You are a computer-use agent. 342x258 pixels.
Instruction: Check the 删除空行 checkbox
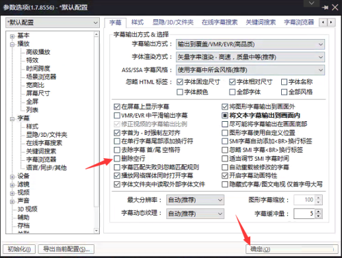click(x=117, y=159)
